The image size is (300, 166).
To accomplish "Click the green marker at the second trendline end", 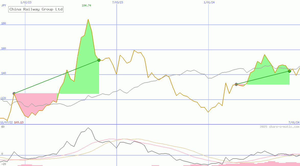I will point(289,71).
